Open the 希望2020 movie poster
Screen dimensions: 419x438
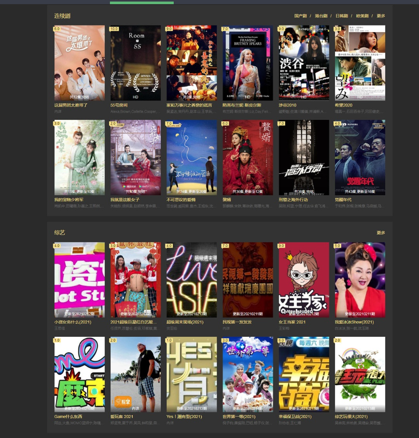360,62
